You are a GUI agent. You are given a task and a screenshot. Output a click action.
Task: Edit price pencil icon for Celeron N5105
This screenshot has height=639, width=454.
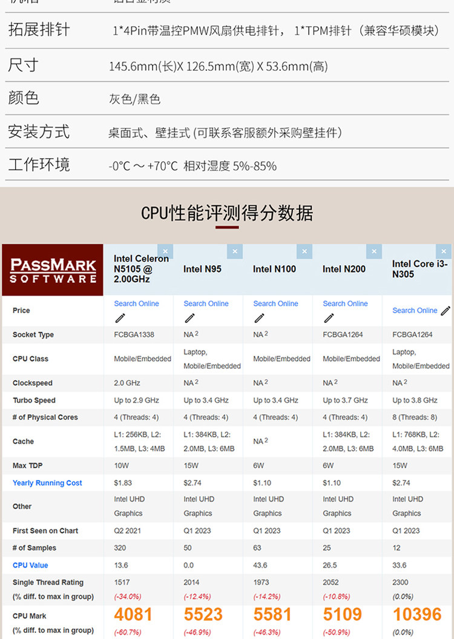(x=120, y=318)
